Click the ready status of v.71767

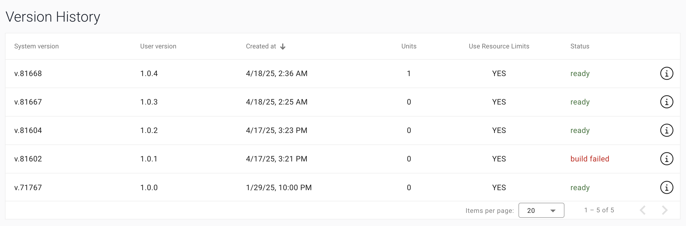(x=580, y=188)
